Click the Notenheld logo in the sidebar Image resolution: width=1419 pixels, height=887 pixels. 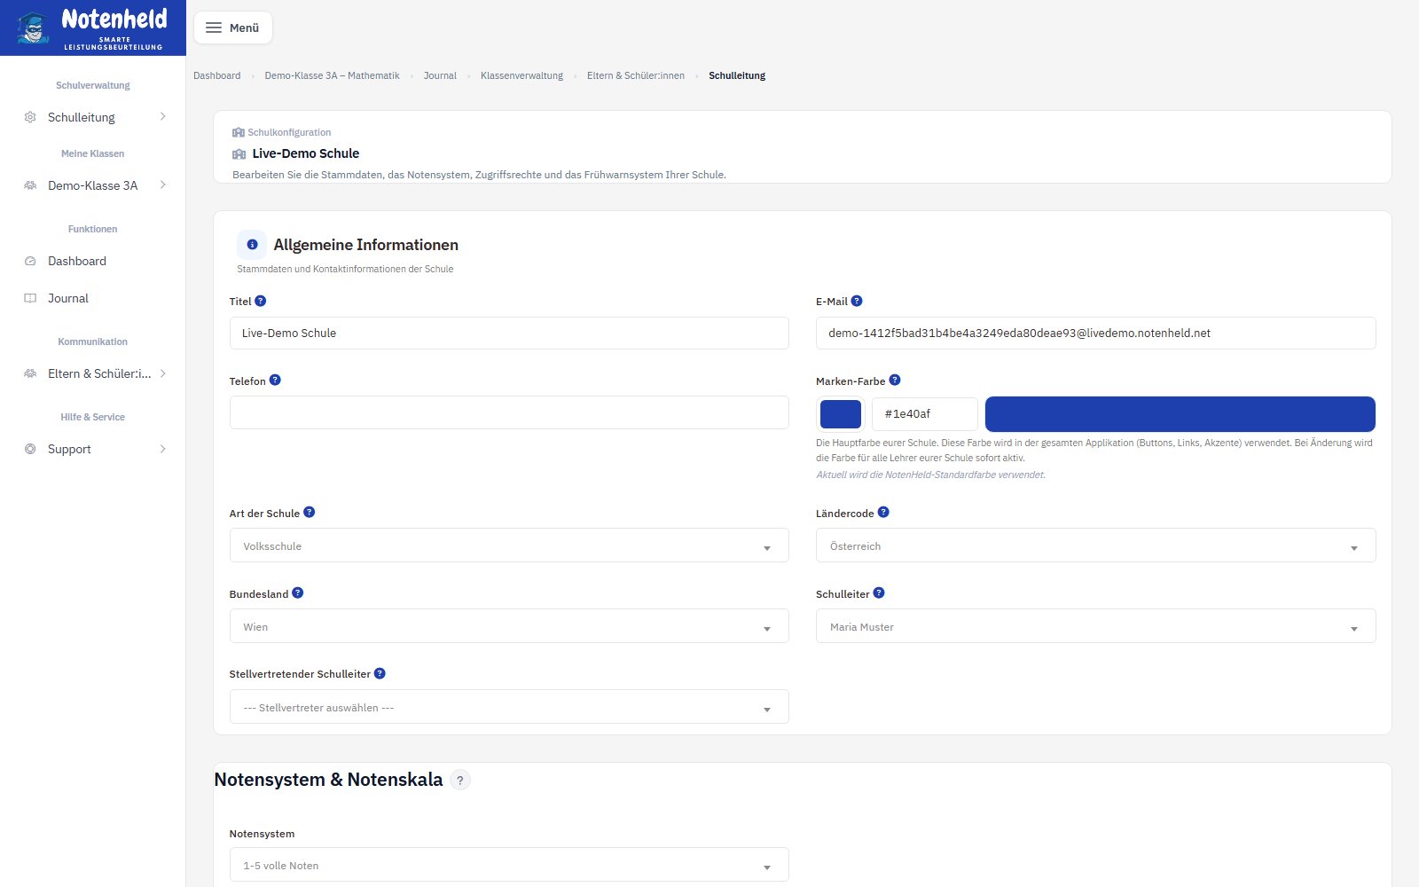pos(93,28)
